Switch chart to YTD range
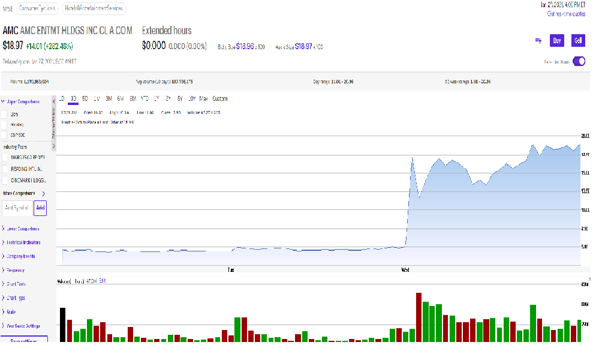 [145, 99]
